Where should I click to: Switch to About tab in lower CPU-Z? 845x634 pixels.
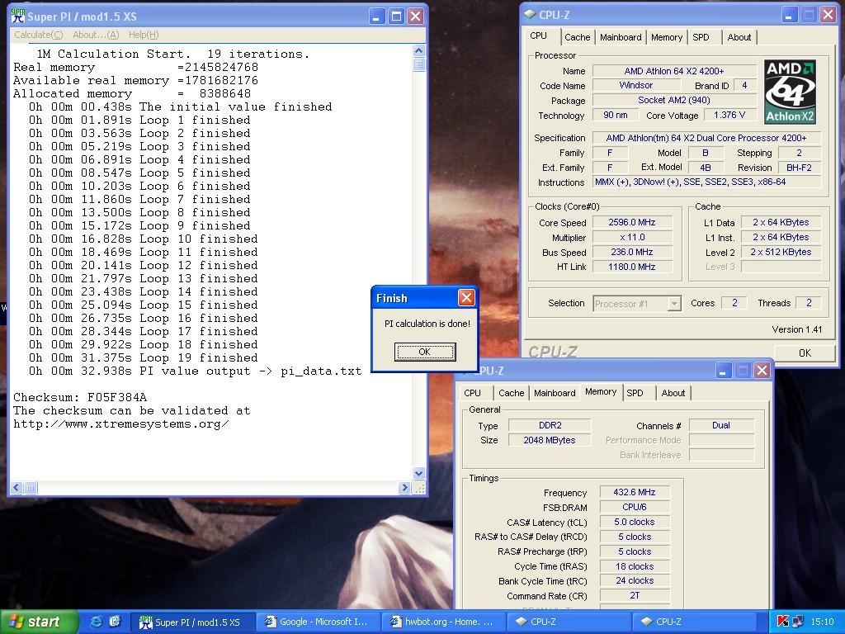pyautogui.click(x=673, y=393)
